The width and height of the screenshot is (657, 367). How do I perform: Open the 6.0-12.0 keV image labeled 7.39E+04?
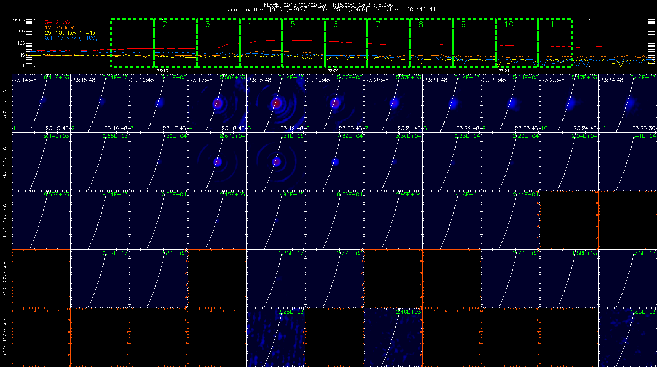(x=334, y=162)
